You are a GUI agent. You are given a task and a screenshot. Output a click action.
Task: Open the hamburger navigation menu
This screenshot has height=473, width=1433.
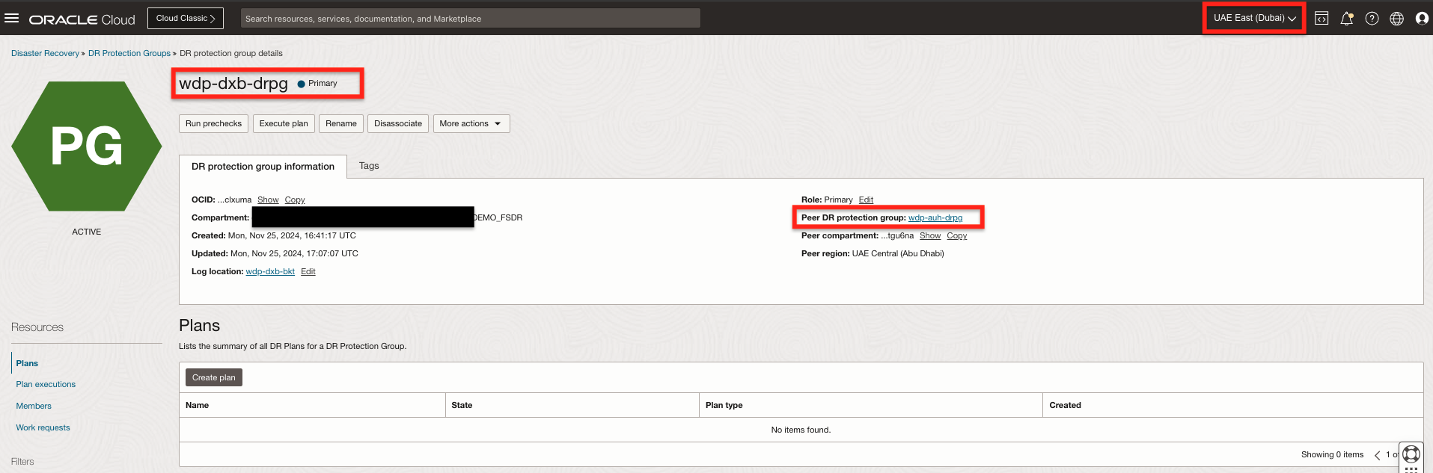(x=11, y=18)
